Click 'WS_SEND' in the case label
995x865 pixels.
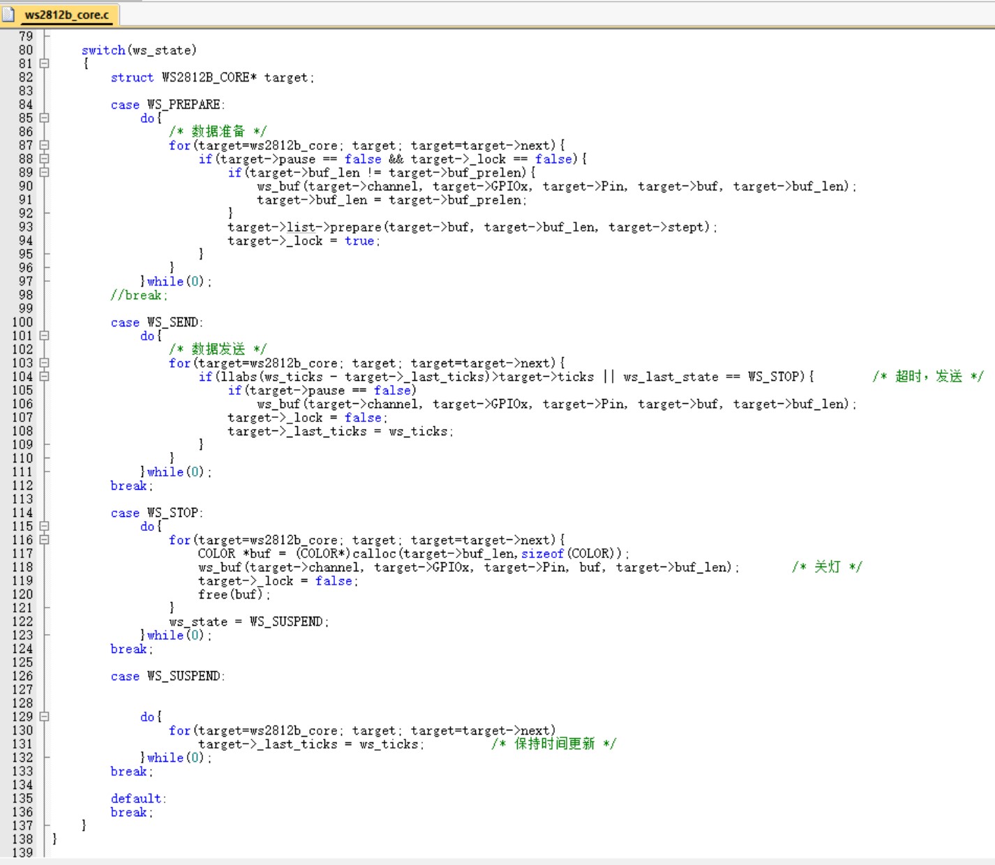pos(172,322)
